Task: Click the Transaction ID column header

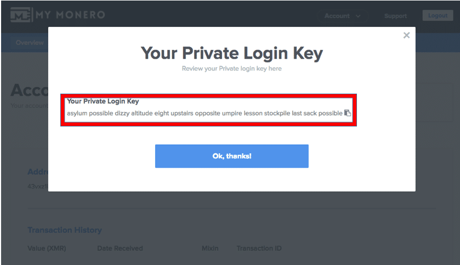Action: [259, 249]
